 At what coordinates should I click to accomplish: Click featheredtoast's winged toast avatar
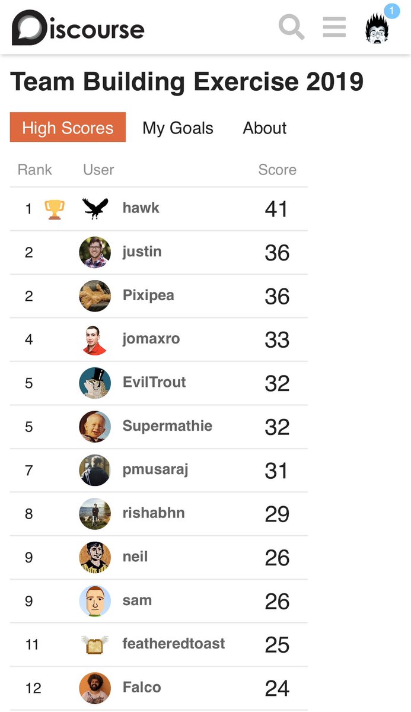(95, 644)
